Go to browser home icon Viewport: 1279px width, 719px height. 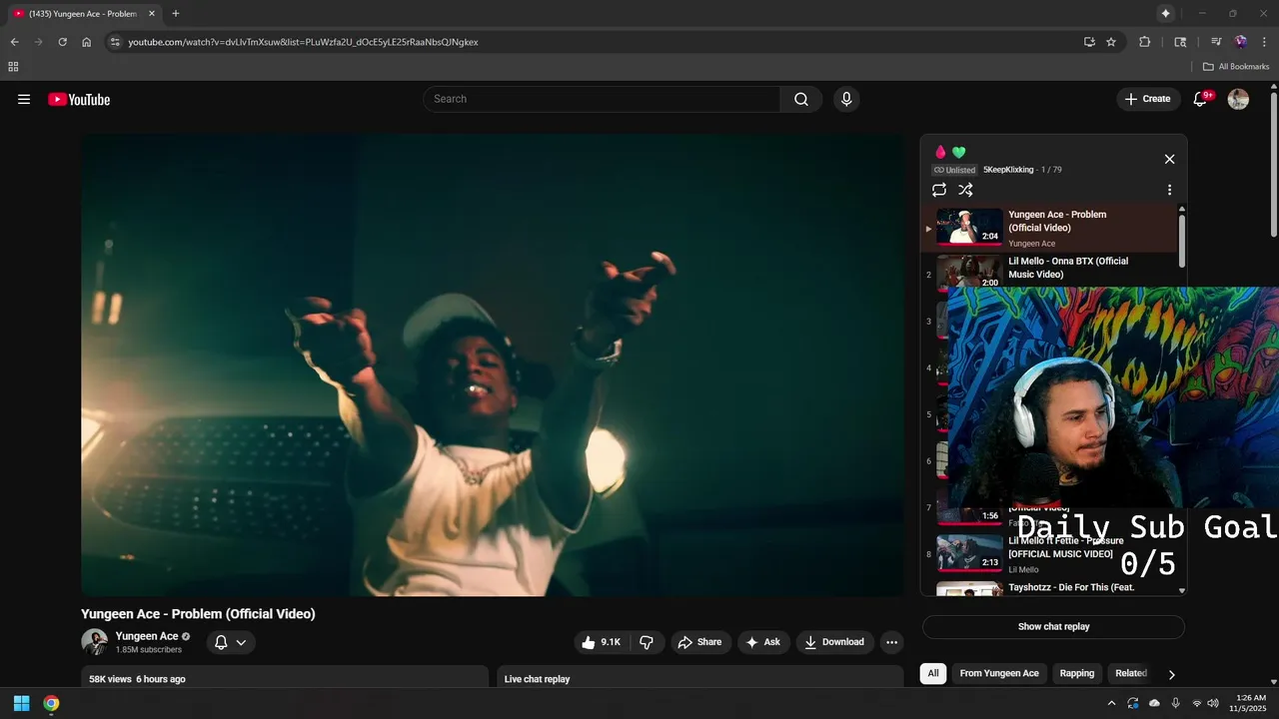tap(87, 42)
